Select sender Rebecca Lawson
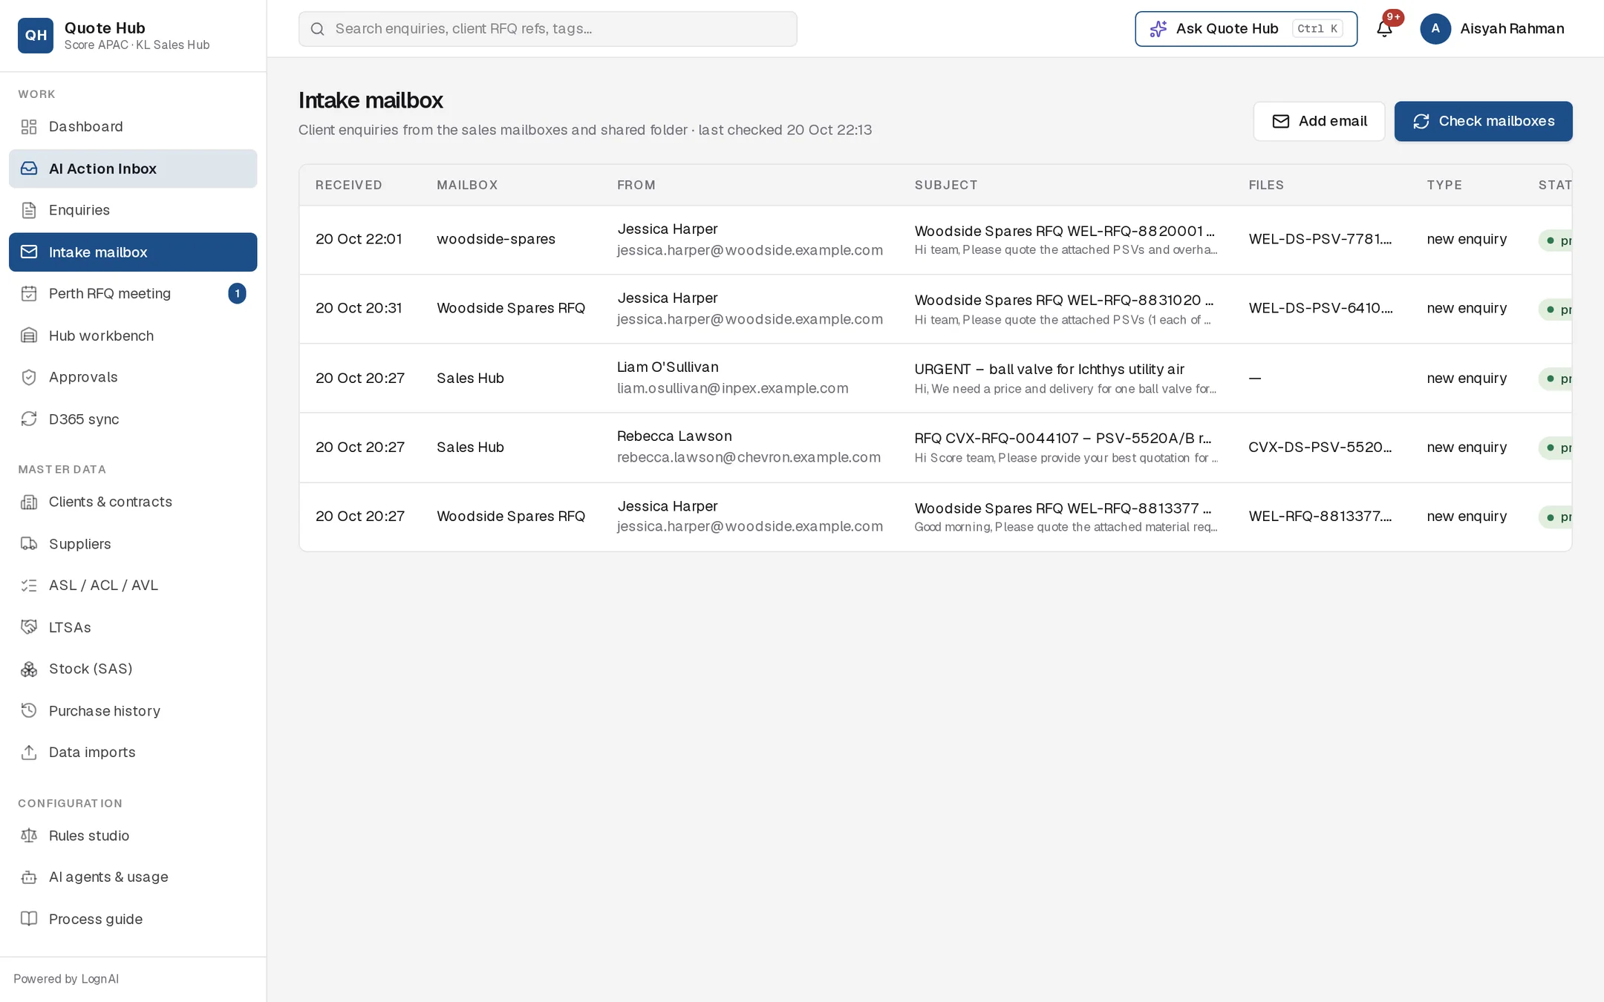The width and height of the screenshot is (1604, 1002). point(674,436)
